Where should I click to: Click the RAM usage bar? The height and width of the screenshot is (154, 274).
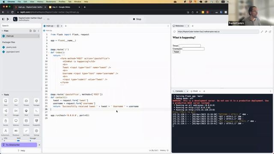tap(22, 141)
